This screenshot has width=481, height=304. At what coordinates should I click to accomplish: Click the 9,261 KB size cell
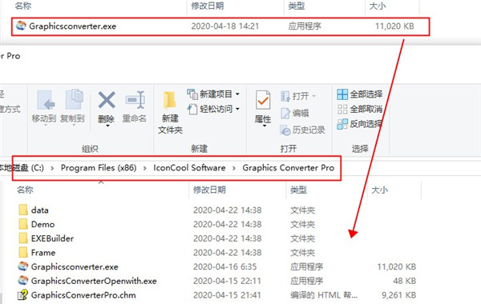tap(398, 295)
